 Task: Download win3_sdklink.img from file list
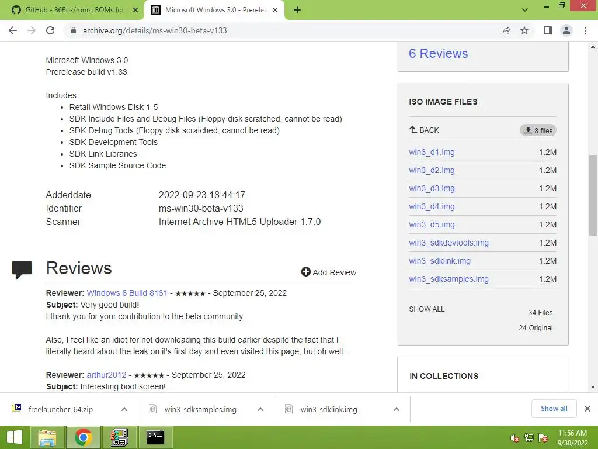click(440, 261)
